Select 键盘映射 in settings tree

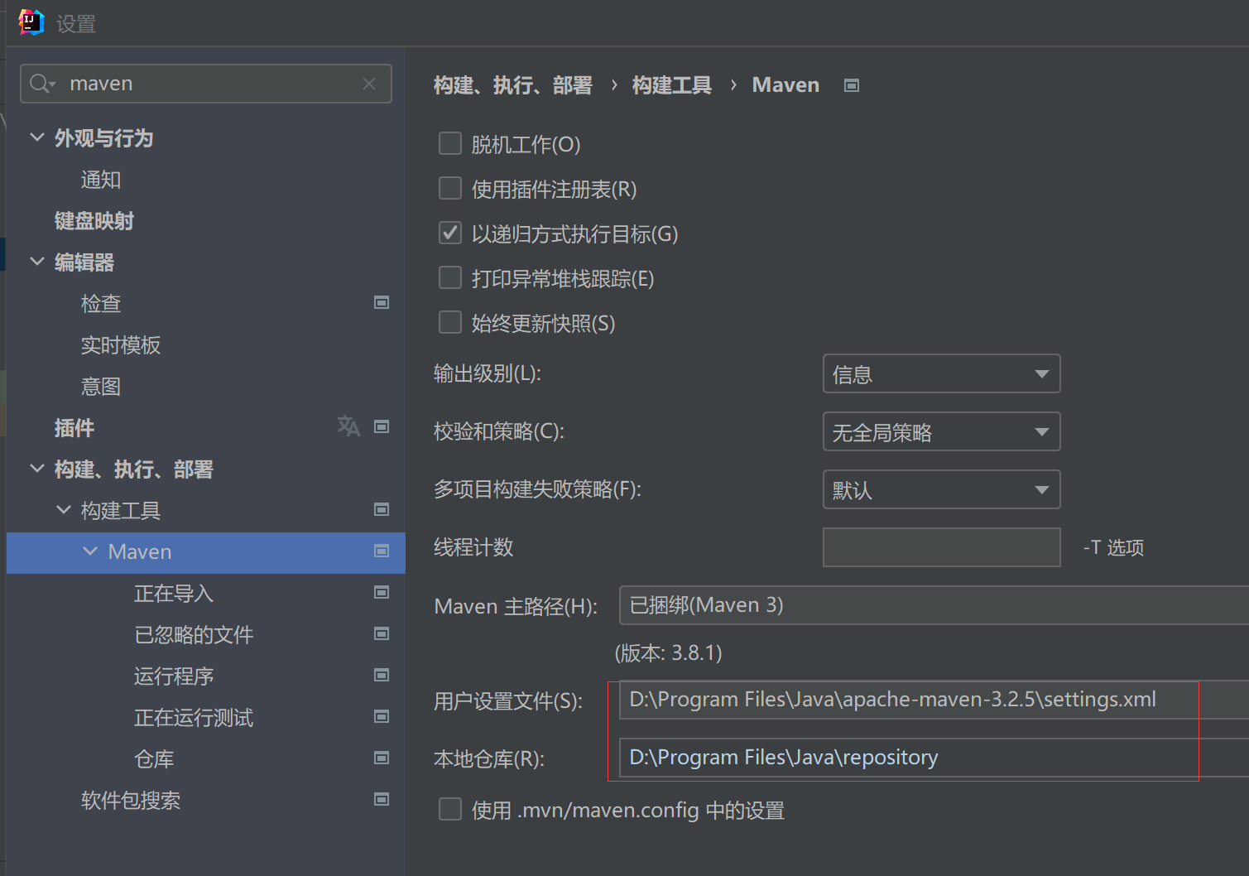(x=94, y=221)
